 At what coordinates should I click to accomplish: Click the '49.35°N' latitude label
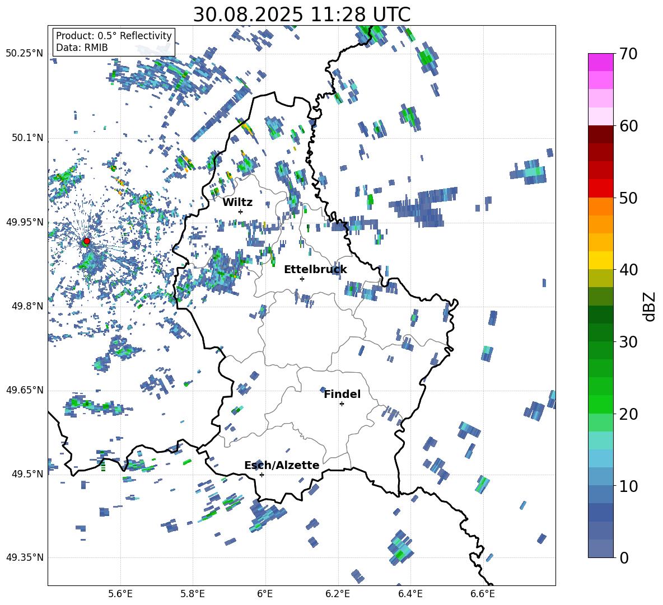pos(25,557)
